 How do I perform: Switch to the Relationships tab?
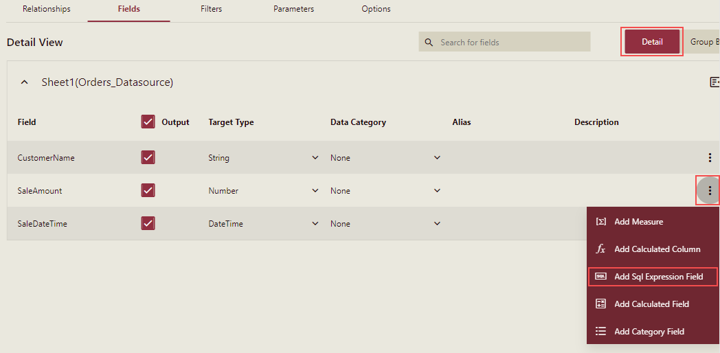(47, 9)
